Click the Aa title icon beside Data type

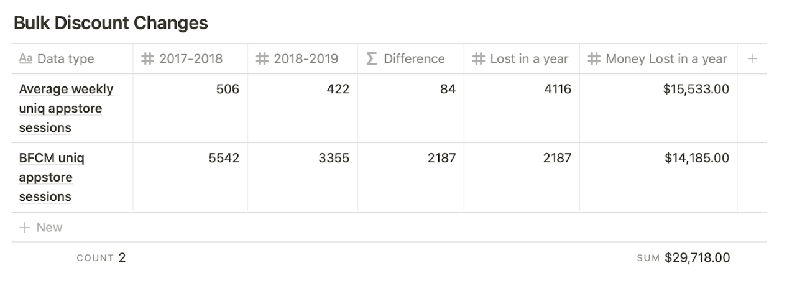pos(25,58)
